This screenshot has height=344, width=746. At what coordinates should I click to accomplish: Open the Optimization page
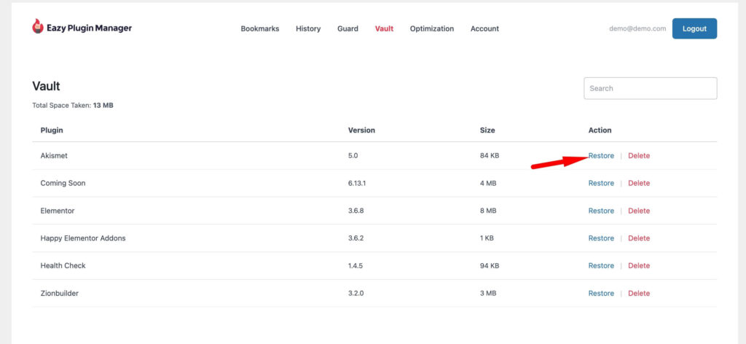432,28
